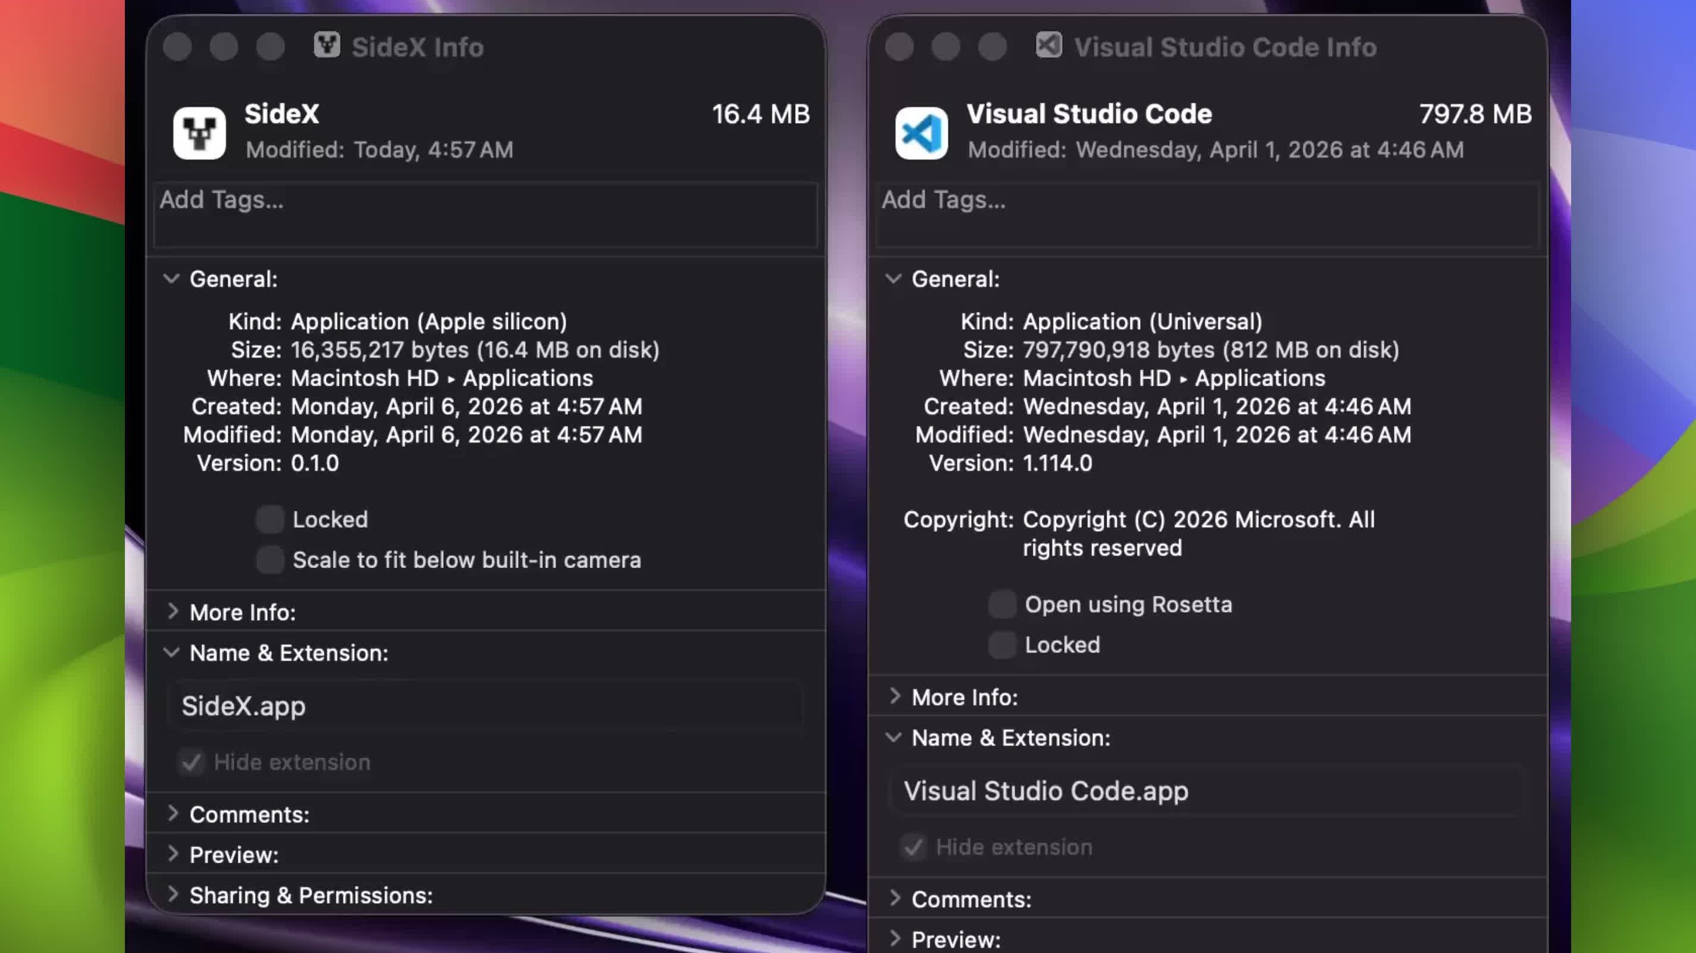Click the 16.4 MB size at top
Viewport: 1696px width, 953px height.
click(x=761, y=114)
